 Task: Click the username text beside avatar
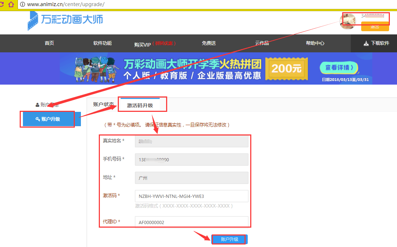(372, 16)
